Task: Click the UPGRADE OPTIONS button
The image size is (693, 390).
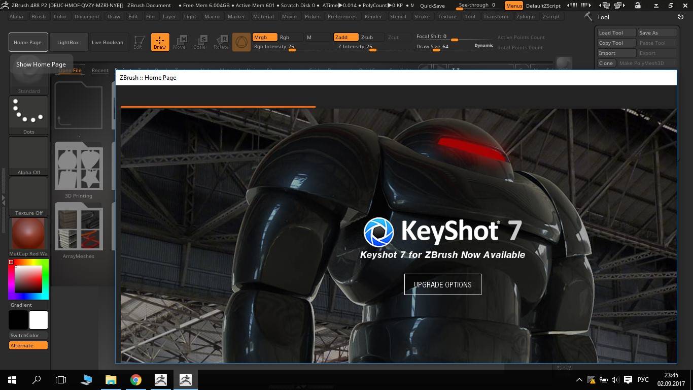Action: [442, 284]
